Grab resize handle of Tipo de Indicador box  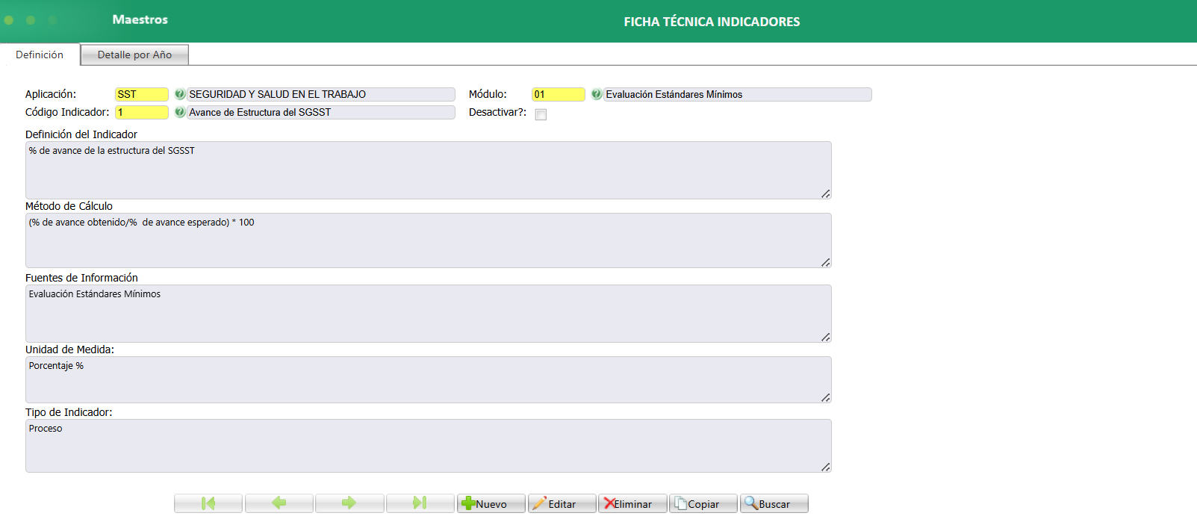click(x=826, y=467)
